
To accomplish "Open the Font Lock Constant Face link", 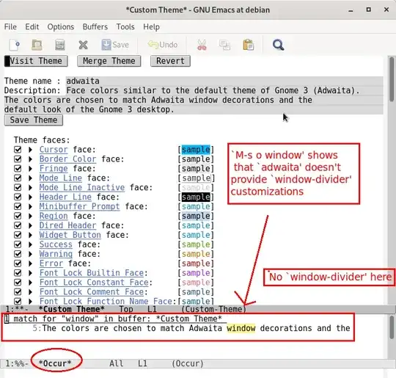I will pyautogui.click(x=94, y=282).
